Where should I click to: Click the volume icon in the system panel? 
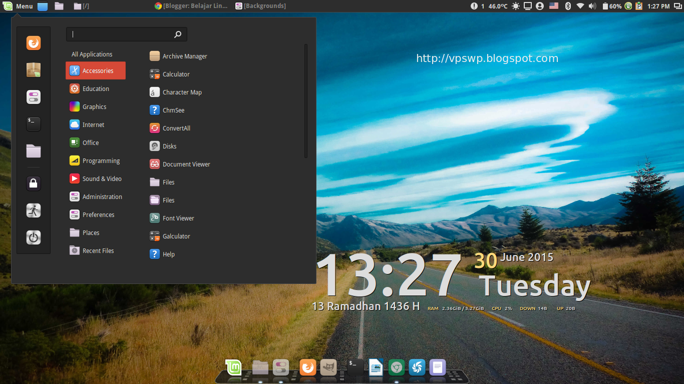tap(592, 6)
